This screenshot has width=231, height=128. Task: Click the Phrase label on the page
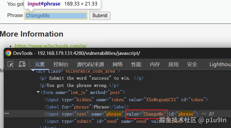coord(15,15)
